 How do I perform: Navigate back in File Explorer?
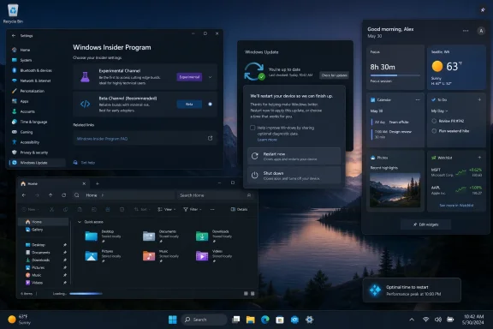tap(24, 195)
